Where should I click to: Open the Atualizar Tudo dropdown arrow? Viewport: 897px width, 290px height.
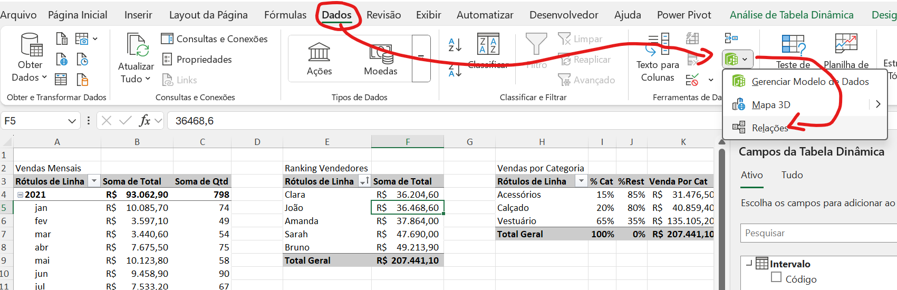pos(148,79)
